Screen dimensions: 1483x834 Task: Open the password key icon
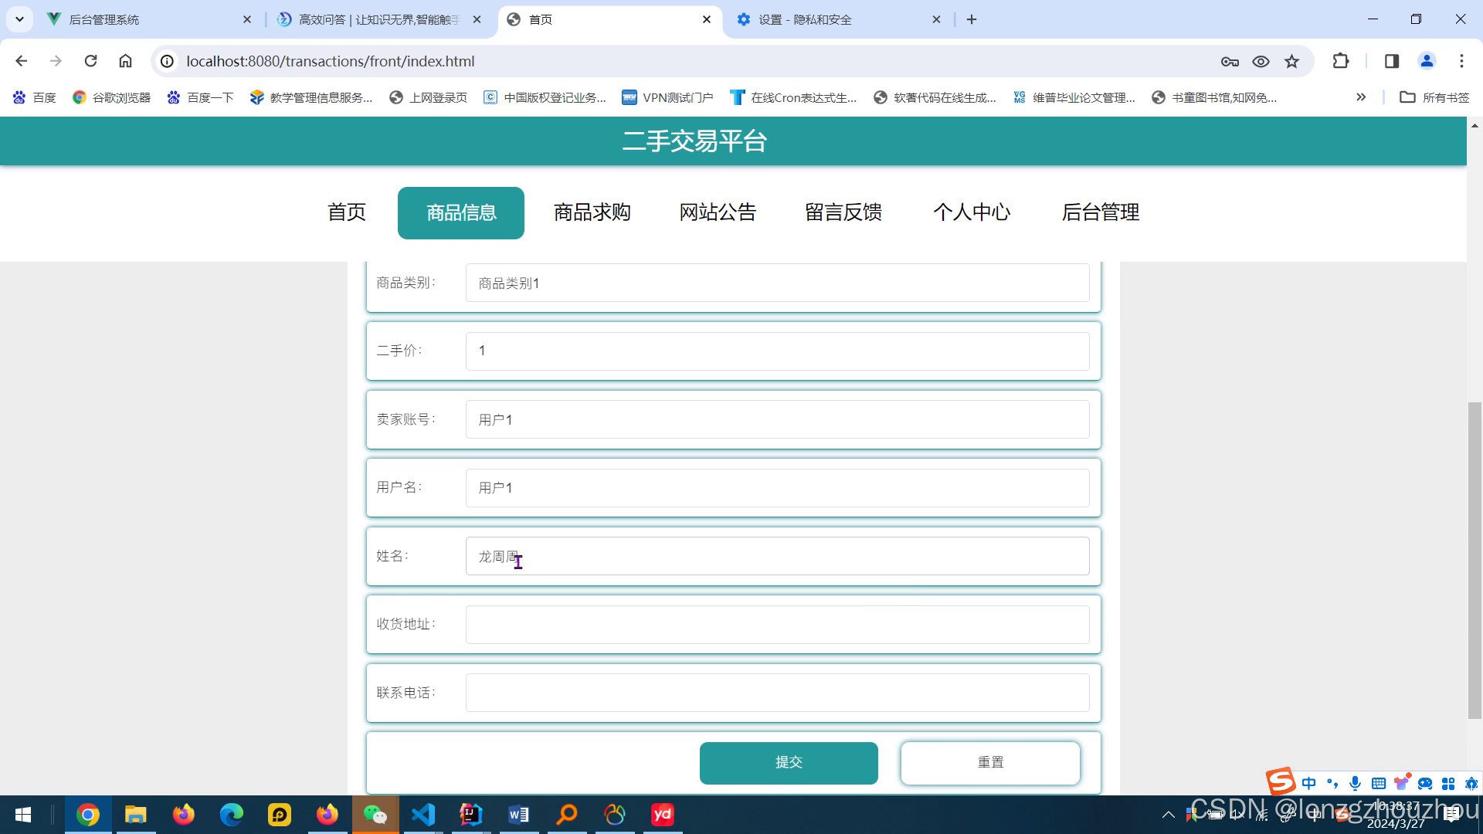tap(1230, 61)
